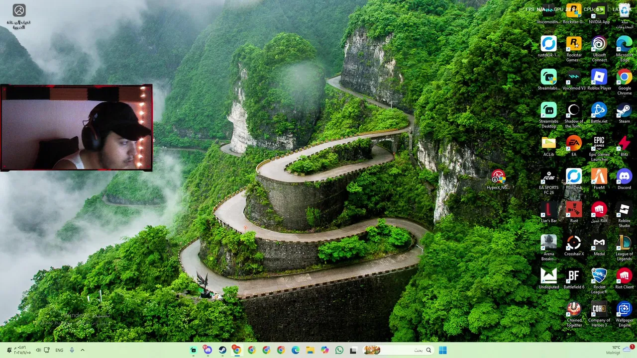Launch FiveM from the desktop
Viewport: 637px width, 358px height.
point(599,179)
